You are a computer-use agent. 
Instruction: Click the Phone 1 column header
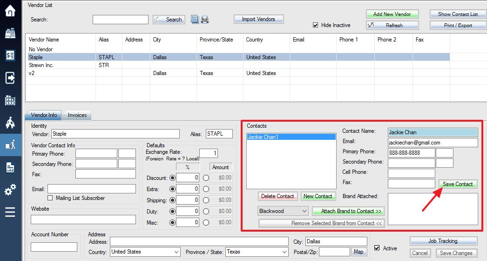click(x=355, y=40)
